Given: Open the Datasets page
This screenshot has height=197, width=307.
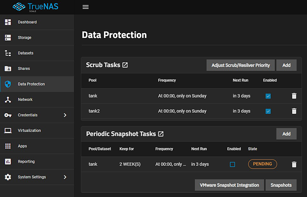Looking at the screenshot, I should click(26, 53).
